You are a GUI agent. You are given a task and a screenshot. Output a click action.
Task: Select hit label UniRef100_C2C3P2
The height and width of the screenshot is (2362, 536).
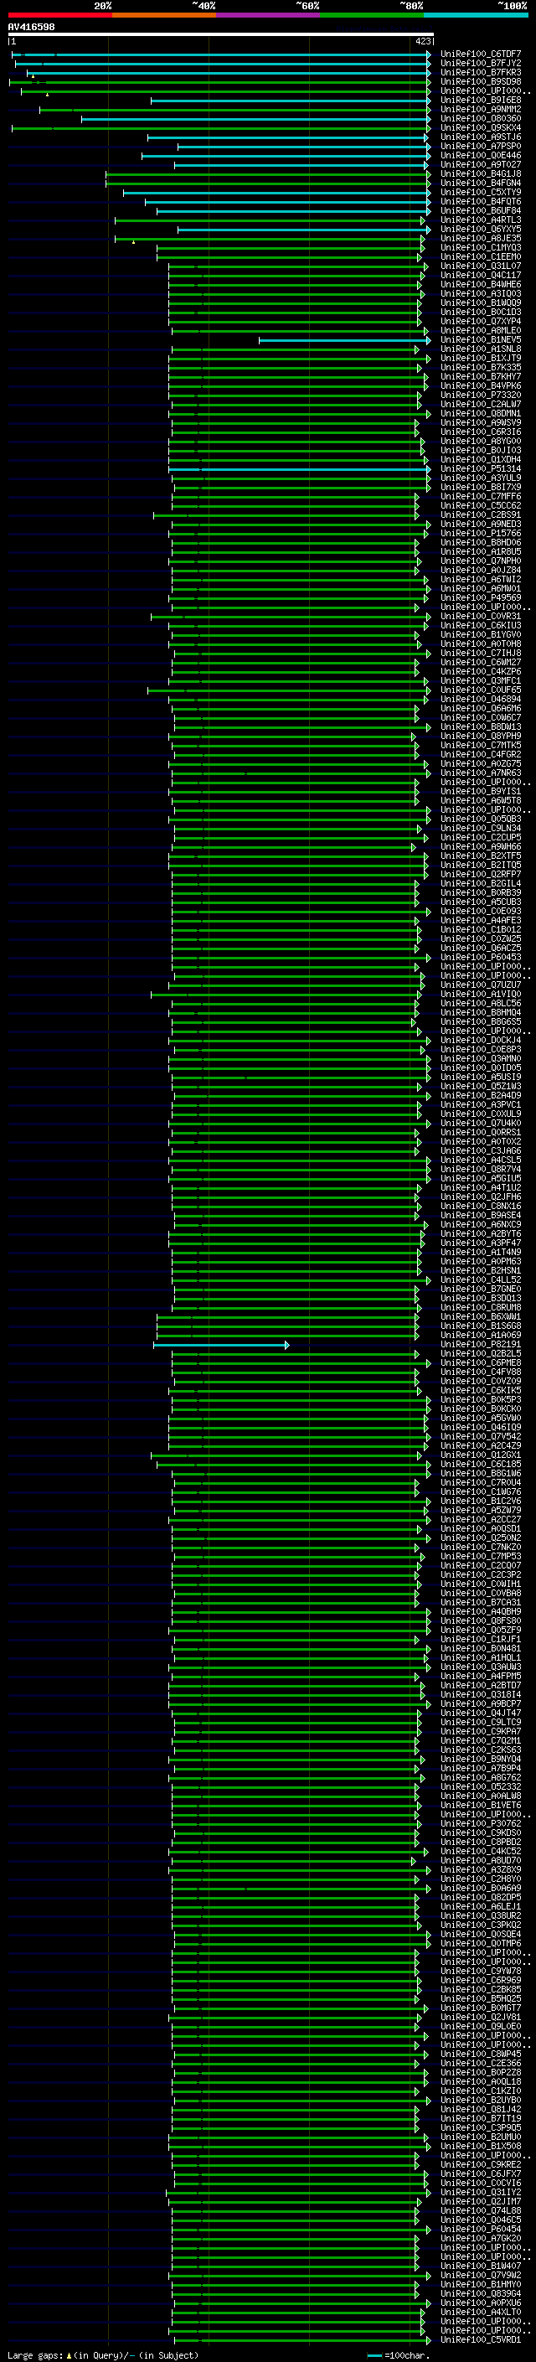pos(481,1575)
